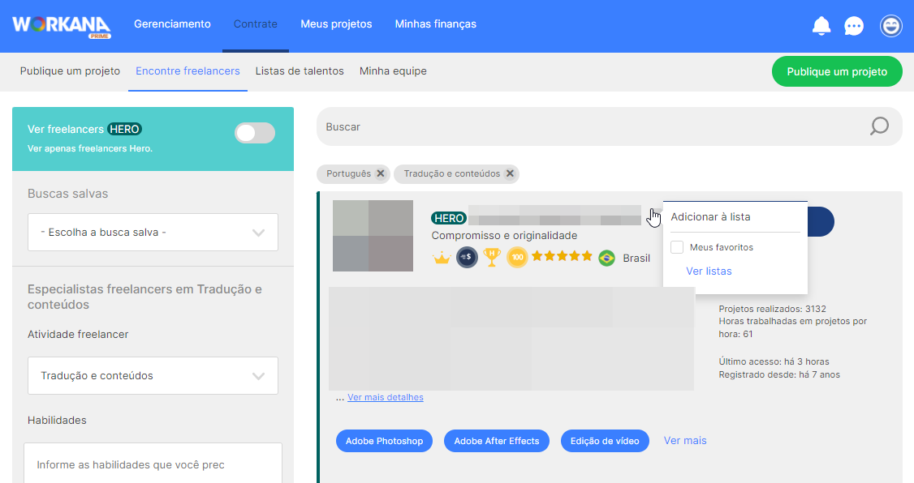This screenshot has width=914, height=483.
Task: Open the Minha equipe tab
Action: (393, 71)
